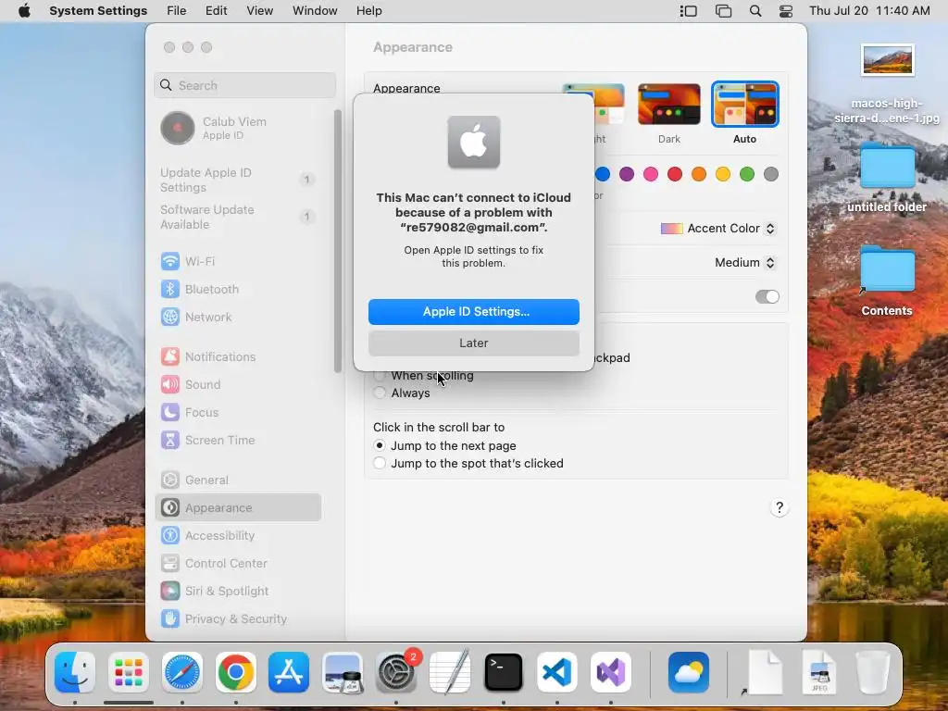Image resolution: width=948 pixels, height=711 pixels.
Task: Open Google Chrome in the Dock
Action: pos(236,672)
